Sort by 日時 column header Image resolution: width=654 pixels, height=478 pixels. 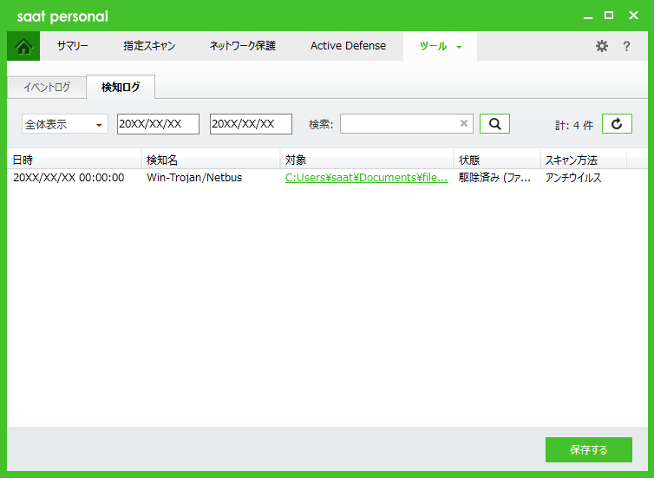pos(75,160)
